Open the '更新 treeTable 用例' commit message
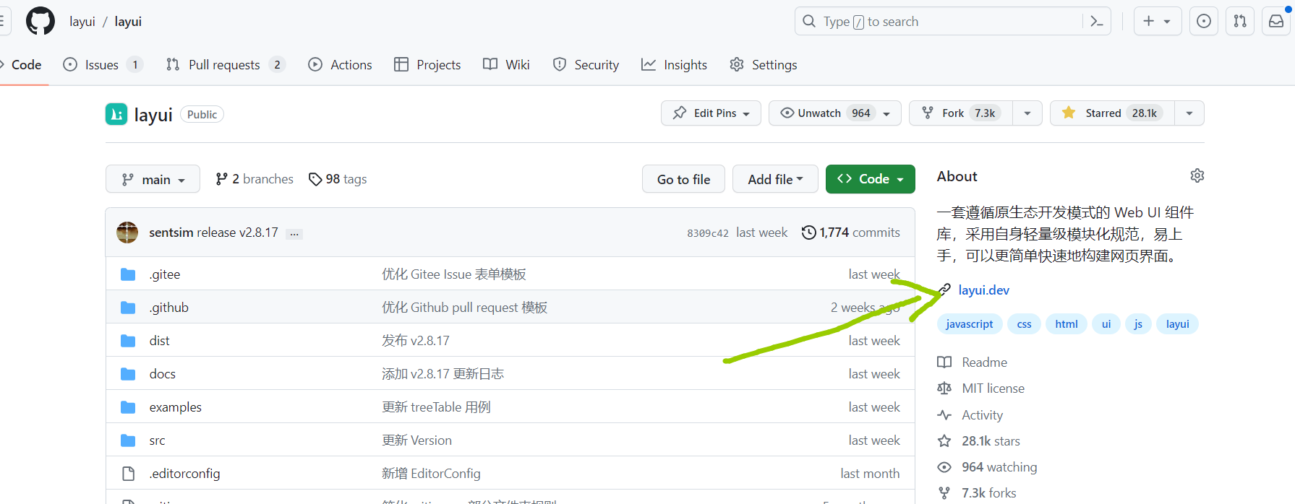Image resolution: width=1295 pixels, height=504 pixels. pos(436,407)
